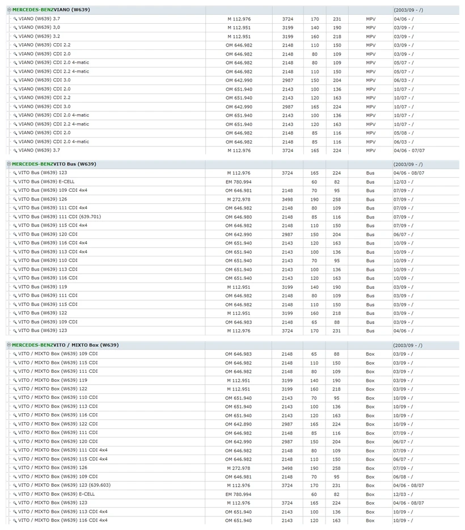
Task: Select VIANO CDI 2.0 row dated 05/08
Action: pyautogui.click(x=232, y=133)
